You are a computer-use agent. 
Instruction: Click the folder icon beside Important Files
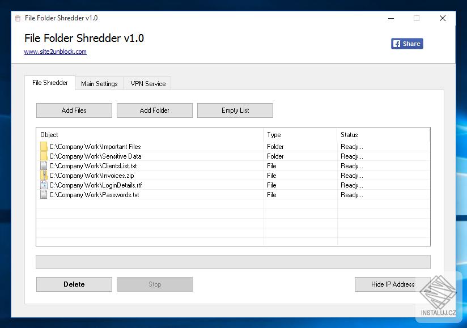pos(44,146)
